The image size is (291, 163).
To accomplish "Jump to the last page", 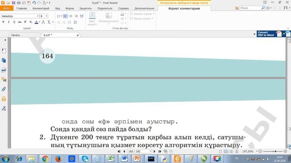I will pos(160,151).
